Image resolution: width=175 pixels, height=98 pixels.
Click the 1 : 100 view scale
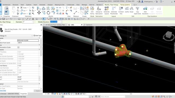pos(47,94)
